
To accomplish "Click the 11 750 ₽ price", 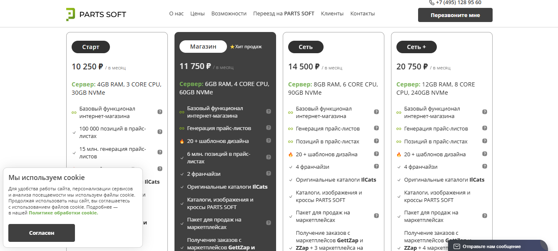I will 195,66.
